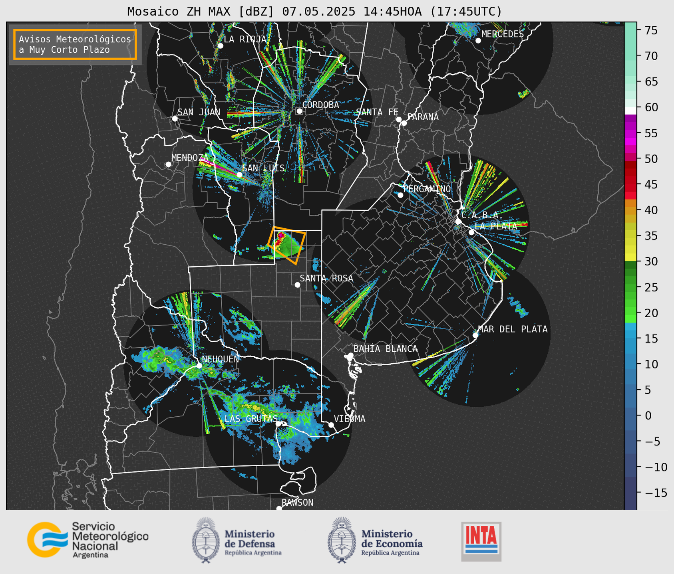Click the C.A.B.A. city marker dot
The height and width of the screenshot is (574, 674).
458,222
